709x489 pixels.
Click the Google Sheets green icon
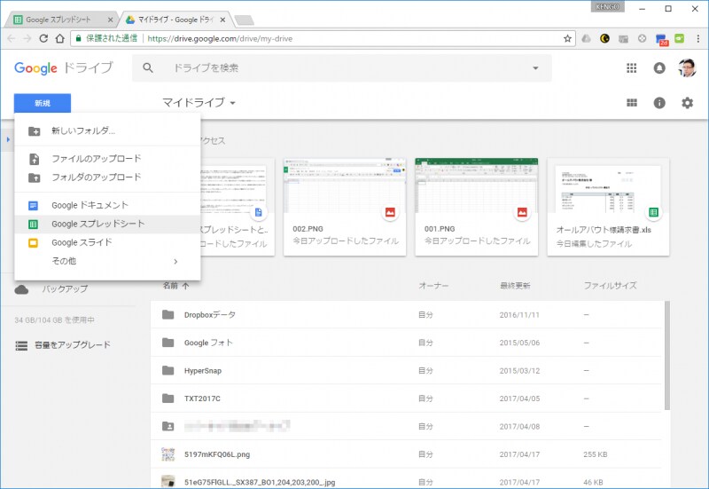(34, 225)
